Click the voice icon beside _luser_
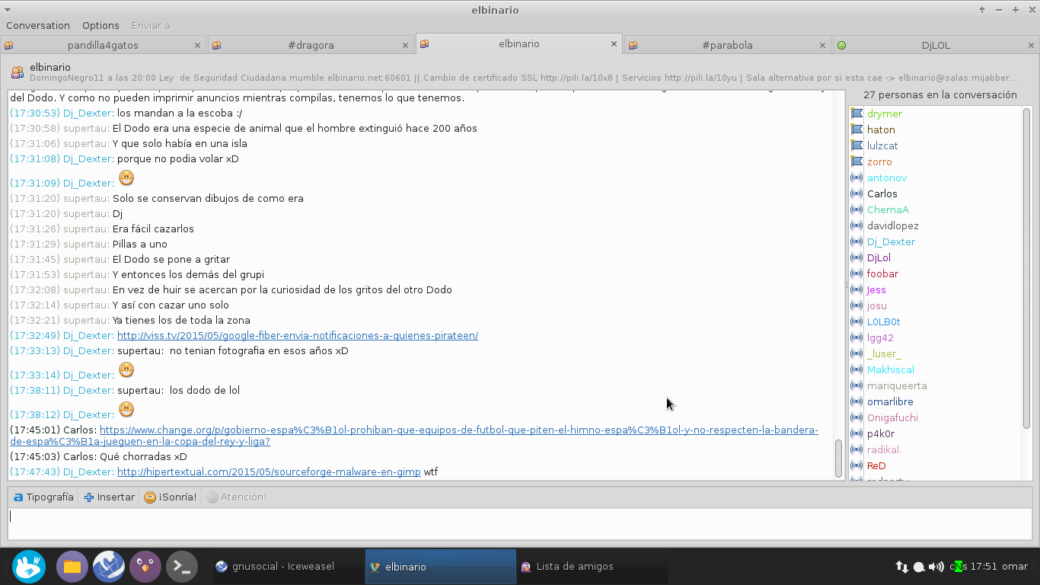 coord(857,353)
